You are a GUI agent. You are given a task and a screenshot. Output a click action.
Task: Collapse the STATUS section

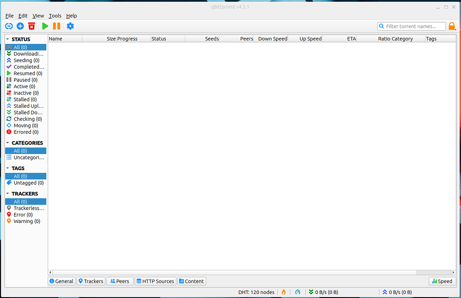7,39
